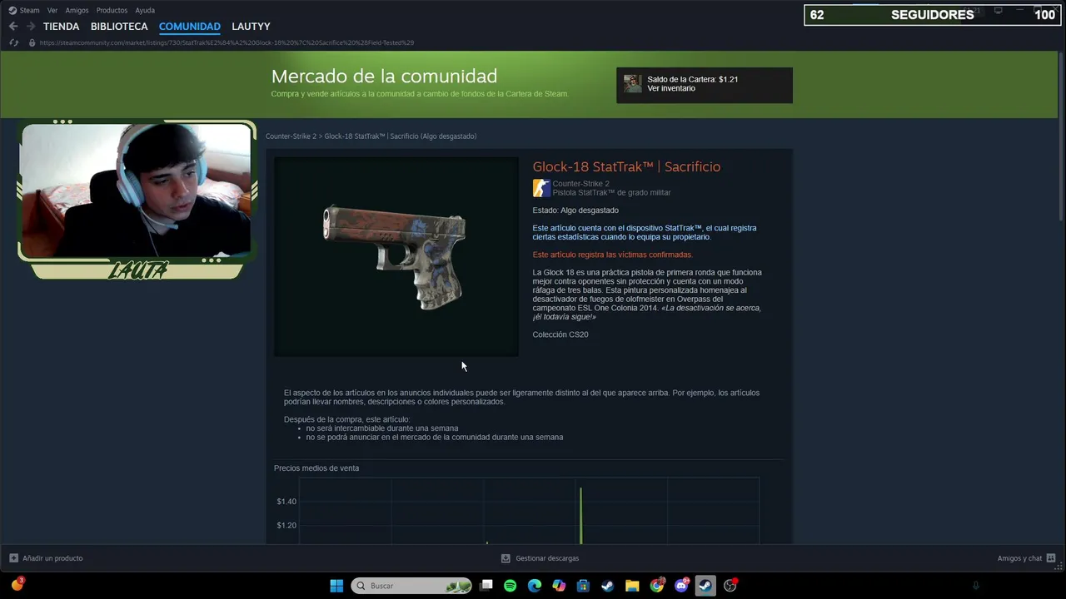Image resolution: width=1066 pixels, height=599 pixels.
Task: Click the Glock-18 skin preview image
Action: click(396, 256)
